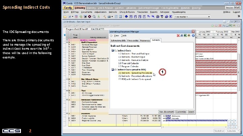Click the red grid toolbar icon
Viewport: 243px width, 136px height.
[76, 17]
